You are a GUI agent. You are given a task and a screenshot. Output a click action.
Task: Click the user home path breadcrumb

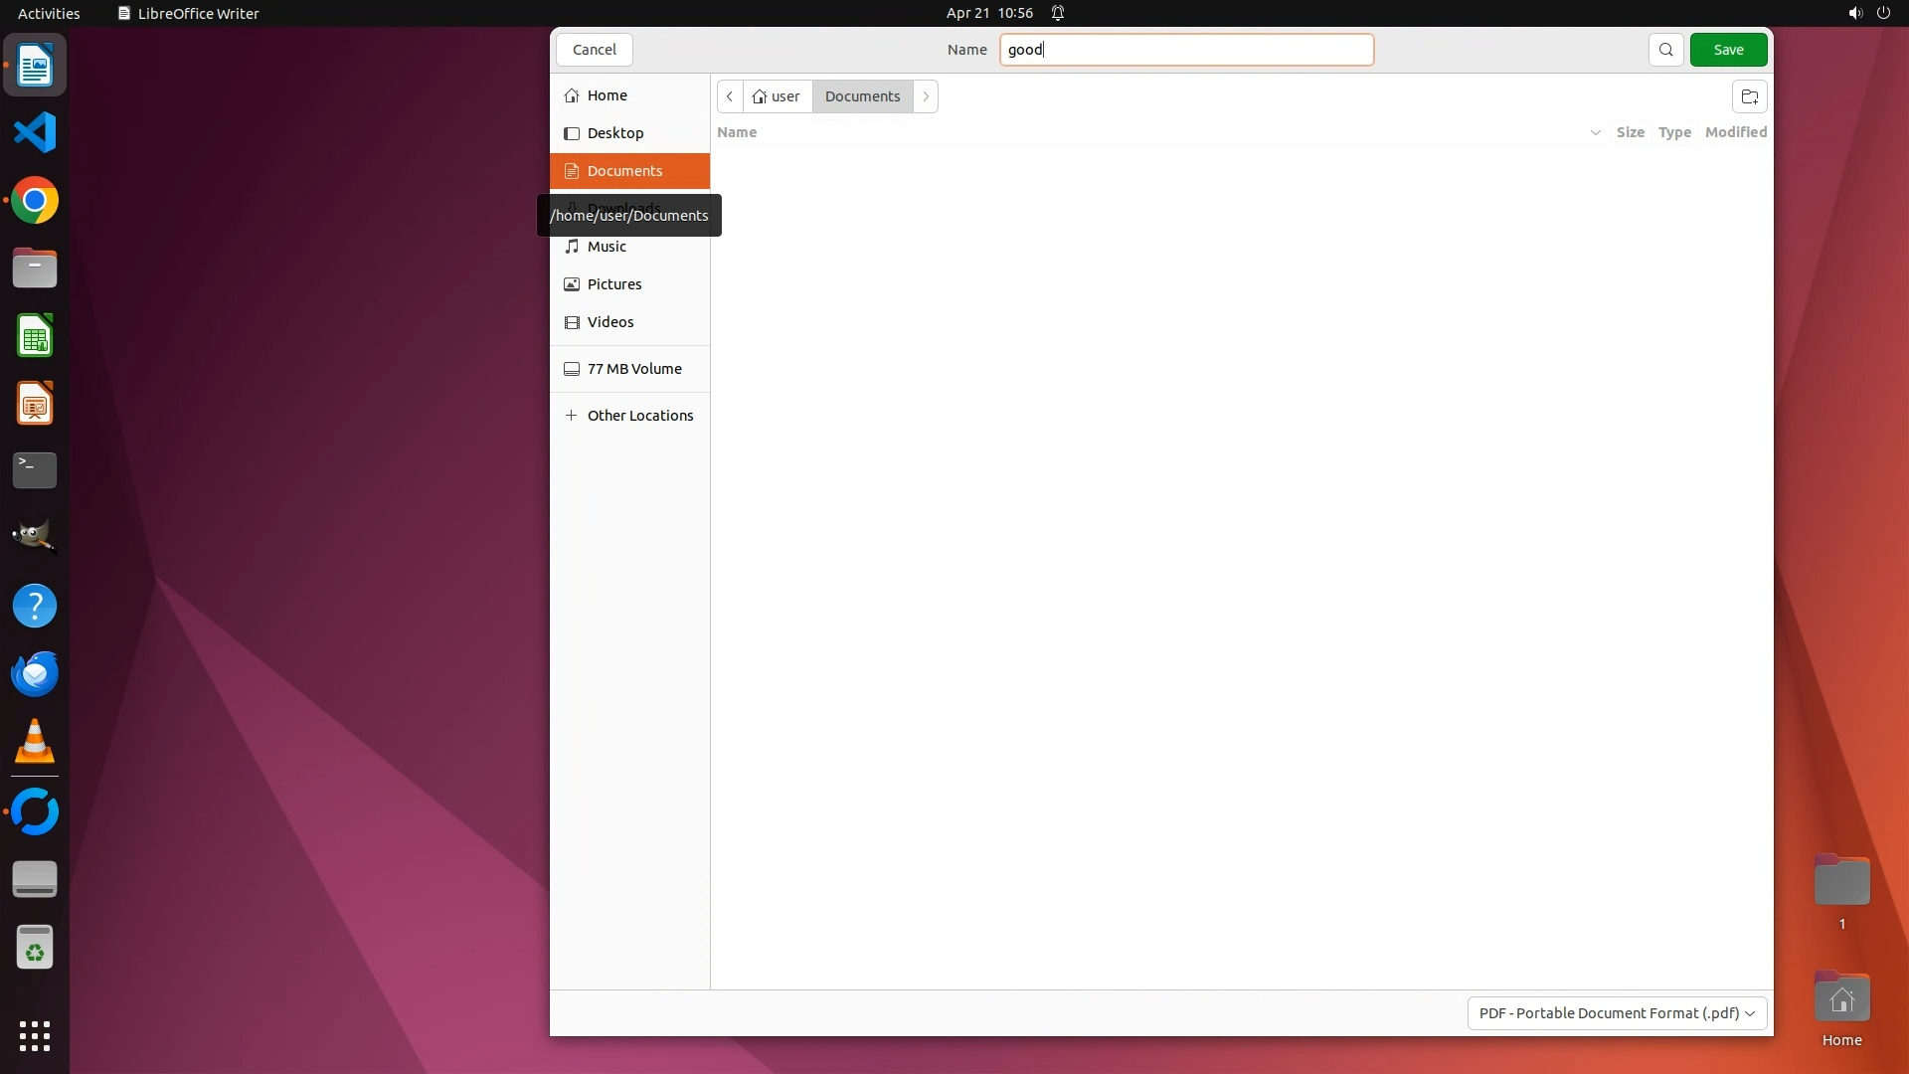tap(778, 96)
